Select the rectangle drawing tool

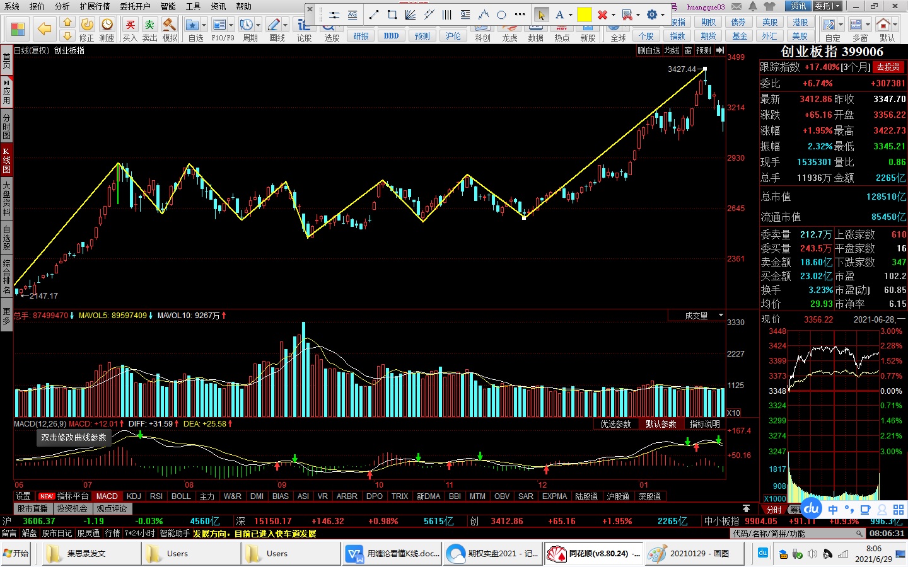coord(392,14)
